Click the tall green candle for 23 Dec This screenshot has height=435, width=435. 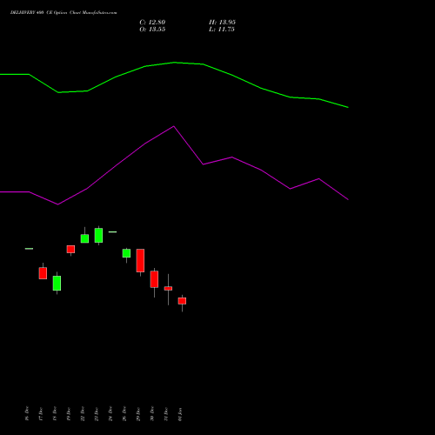pos(98,235)
